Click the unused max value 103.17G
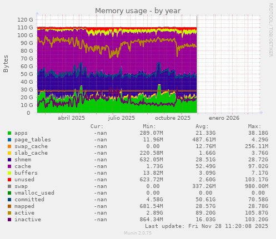276x239 pixels. tap(257, 180)
